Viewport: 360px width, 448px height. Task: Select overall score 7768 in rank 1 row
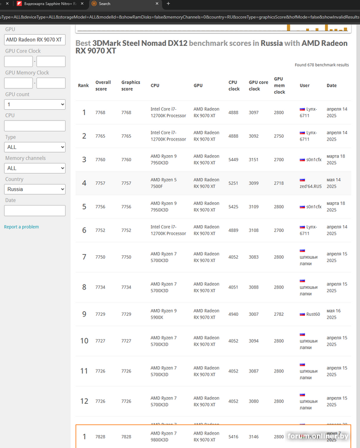pyautogui.click(x=100, y=113)
